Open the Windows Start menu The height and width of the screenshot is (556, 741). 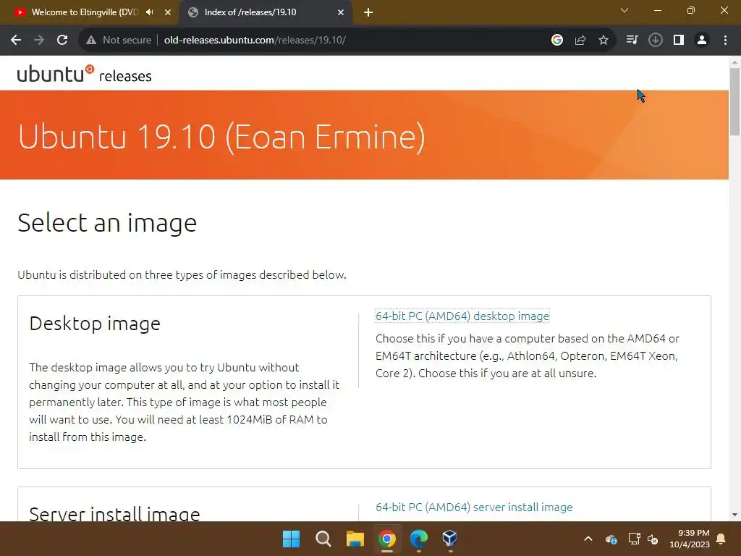pos(291,539)
